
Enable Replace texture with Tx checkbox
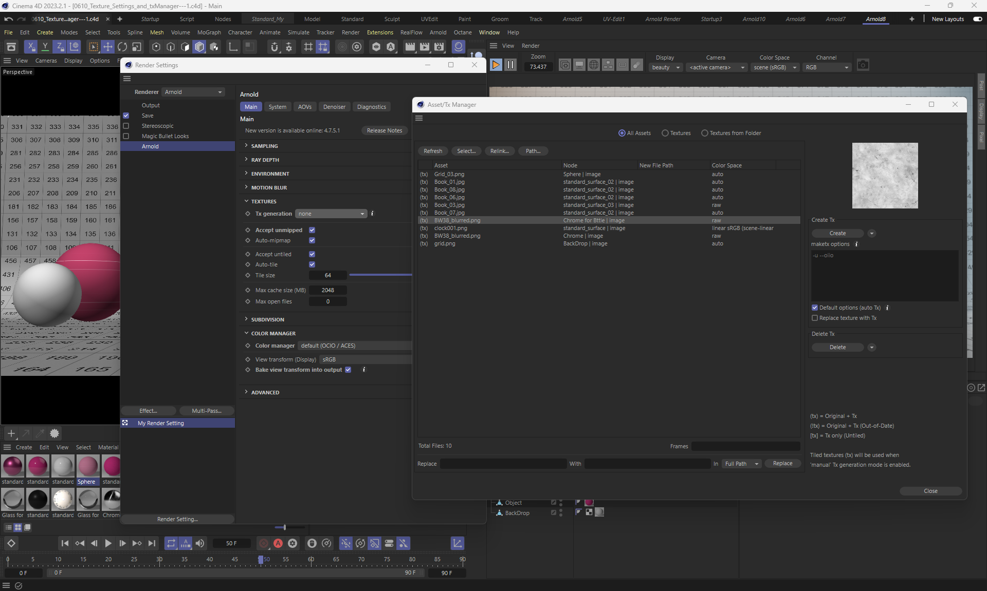click(815, 318)
